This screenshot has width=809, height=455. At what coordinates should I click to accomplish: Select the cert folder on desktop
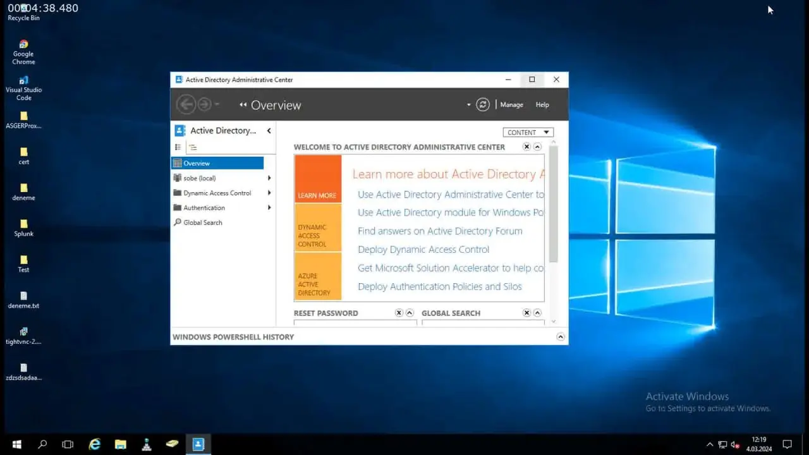(23, 156)
